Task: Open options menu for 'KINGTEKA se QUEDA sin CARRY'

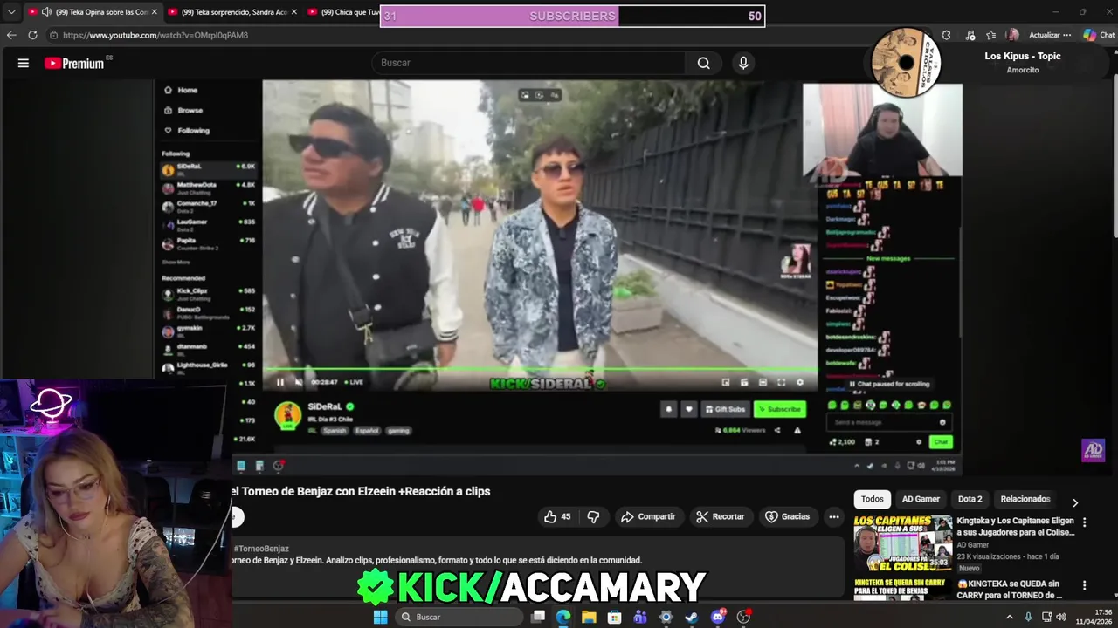Action: 1085,585
